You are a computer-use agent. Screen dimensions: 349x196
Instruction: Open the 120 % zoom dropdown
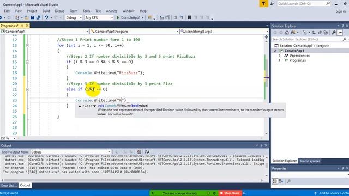[x=8, y=138]
